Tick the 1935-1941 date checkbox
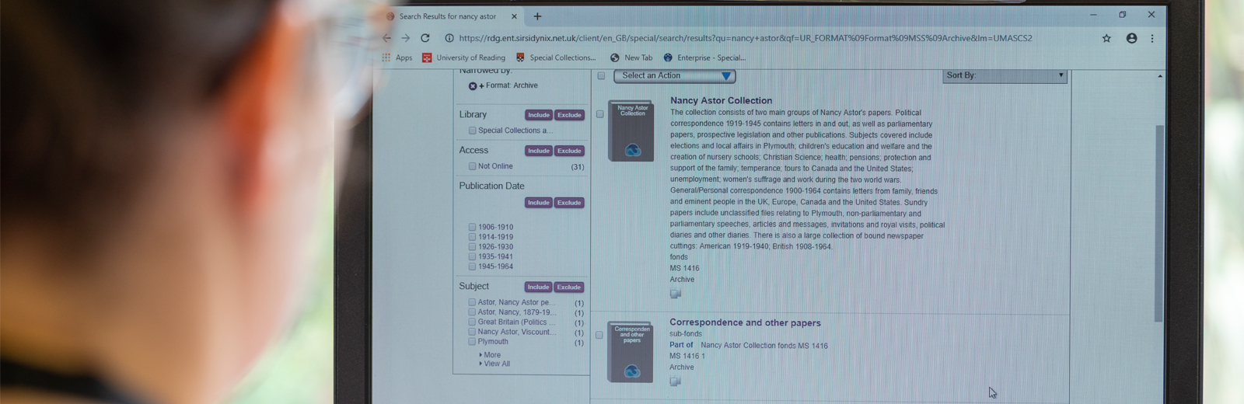 coord(472,256)
